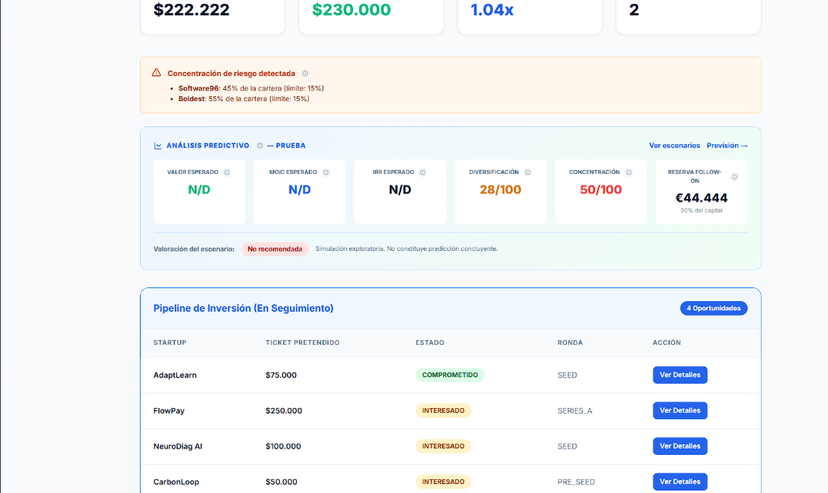
Task: Click the RONDA column header
Action: [x=570, y=342]
